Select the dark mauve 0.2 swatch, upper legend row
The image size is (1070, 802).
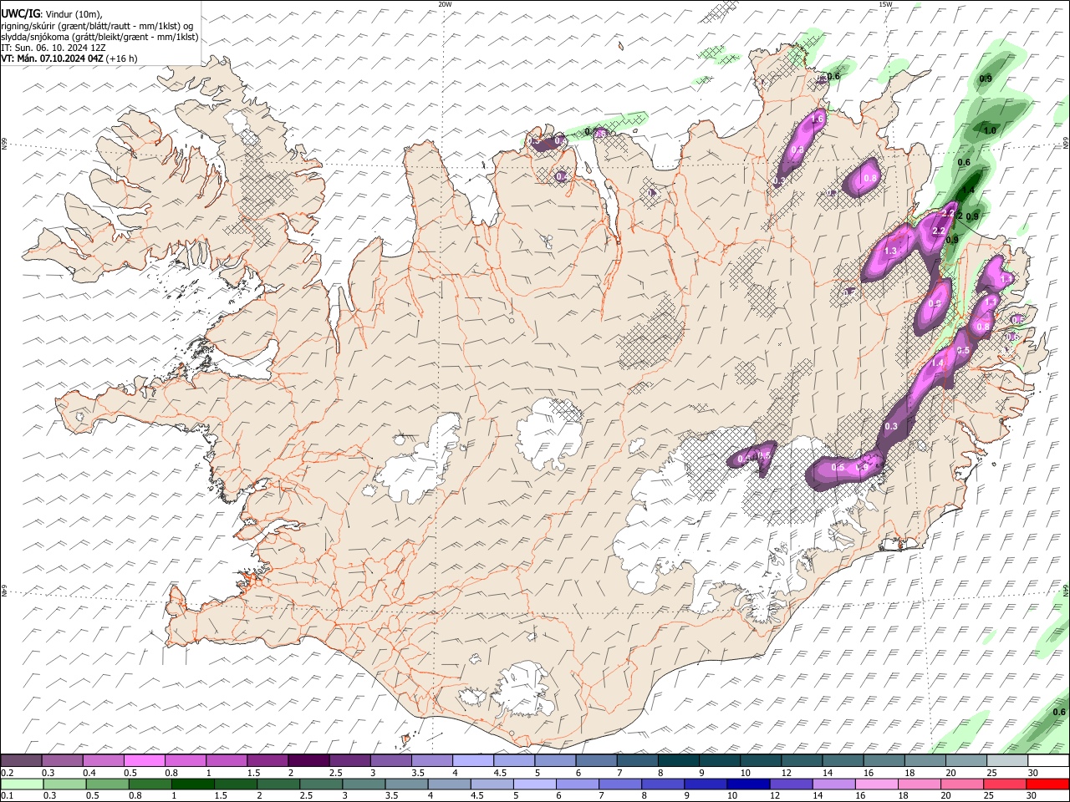click(22, 760)
